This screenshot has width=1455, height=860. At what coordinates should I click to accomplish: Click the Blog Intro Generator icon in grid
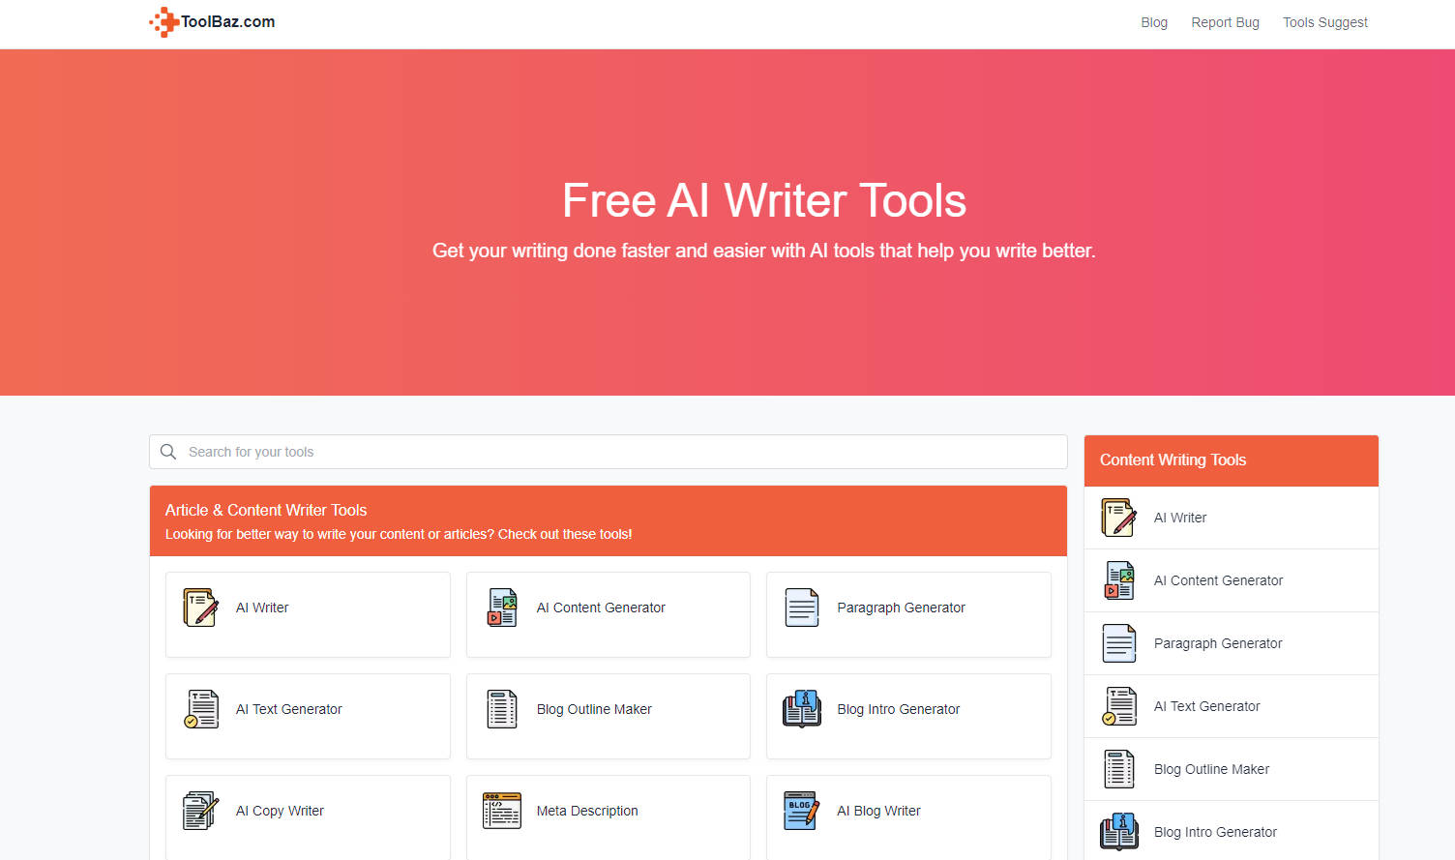802,709
